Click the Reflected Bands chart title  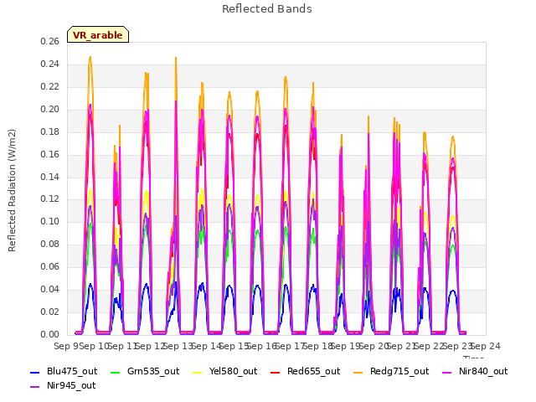(x=267, y=9)
